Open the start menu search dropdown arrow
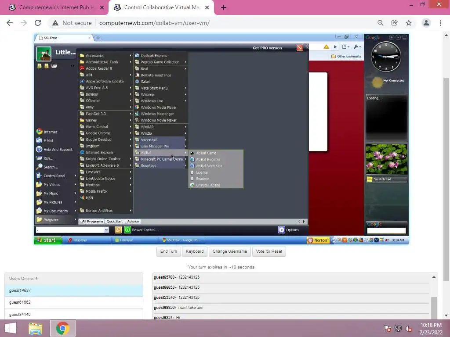The image size is (450, 337). 106,230
